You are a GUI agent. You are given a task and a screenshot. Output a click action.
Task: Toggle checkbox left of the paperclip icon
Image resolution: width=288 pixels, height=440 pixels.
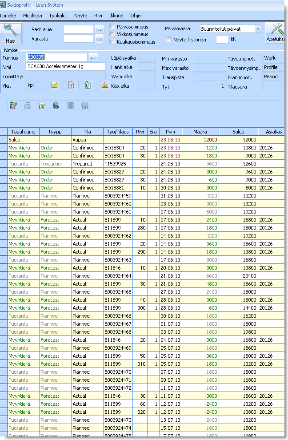pos(81,85)
